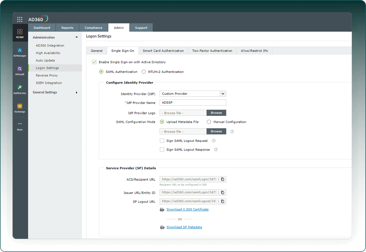Browse for the SAML metadata file
This screenshot has width=366, height=252.
click(x=216, y=131)
